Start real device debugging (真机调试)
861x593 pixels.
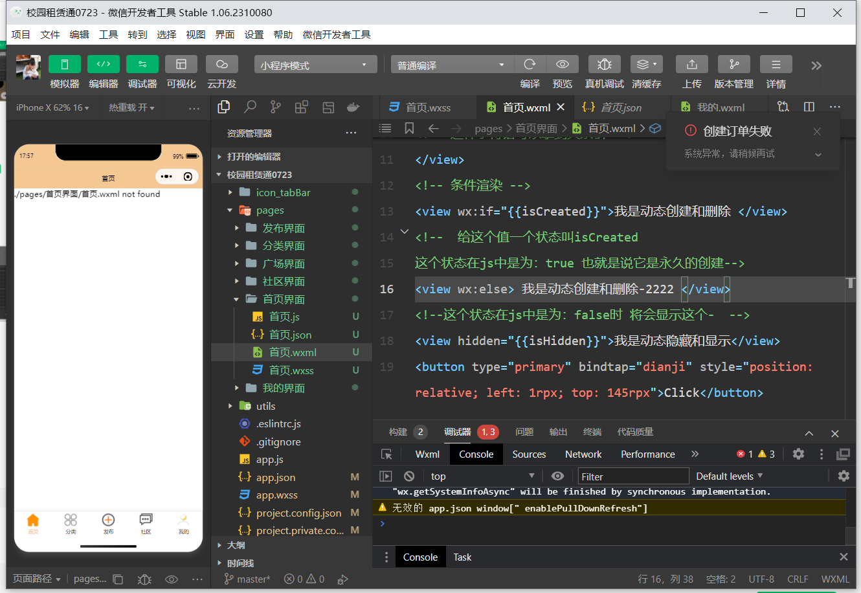tap(605, 64)
